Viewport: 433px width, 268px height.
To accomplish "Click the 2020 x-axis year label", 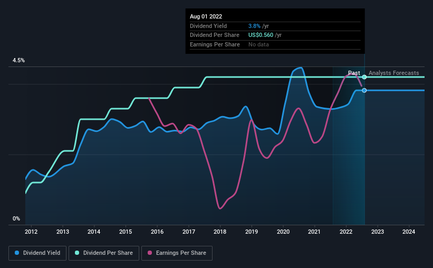I will pyautogui.click(x=283, y=232).
